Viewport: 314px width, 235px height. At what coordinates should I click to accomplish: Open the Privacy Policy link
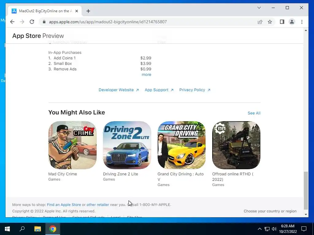[x=195, y=90]
